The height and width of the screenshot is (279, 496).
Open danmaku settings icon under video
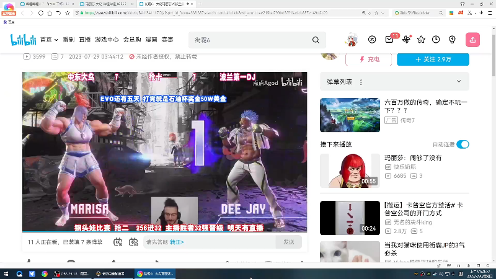click(x=133, y=242)
